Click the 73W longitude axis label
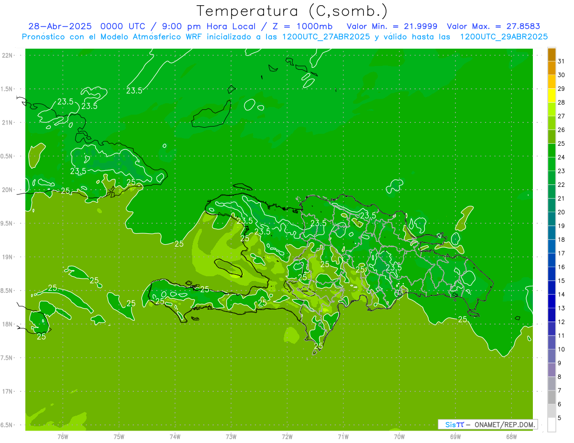This screenshot has width=574, height=443. 231,437
